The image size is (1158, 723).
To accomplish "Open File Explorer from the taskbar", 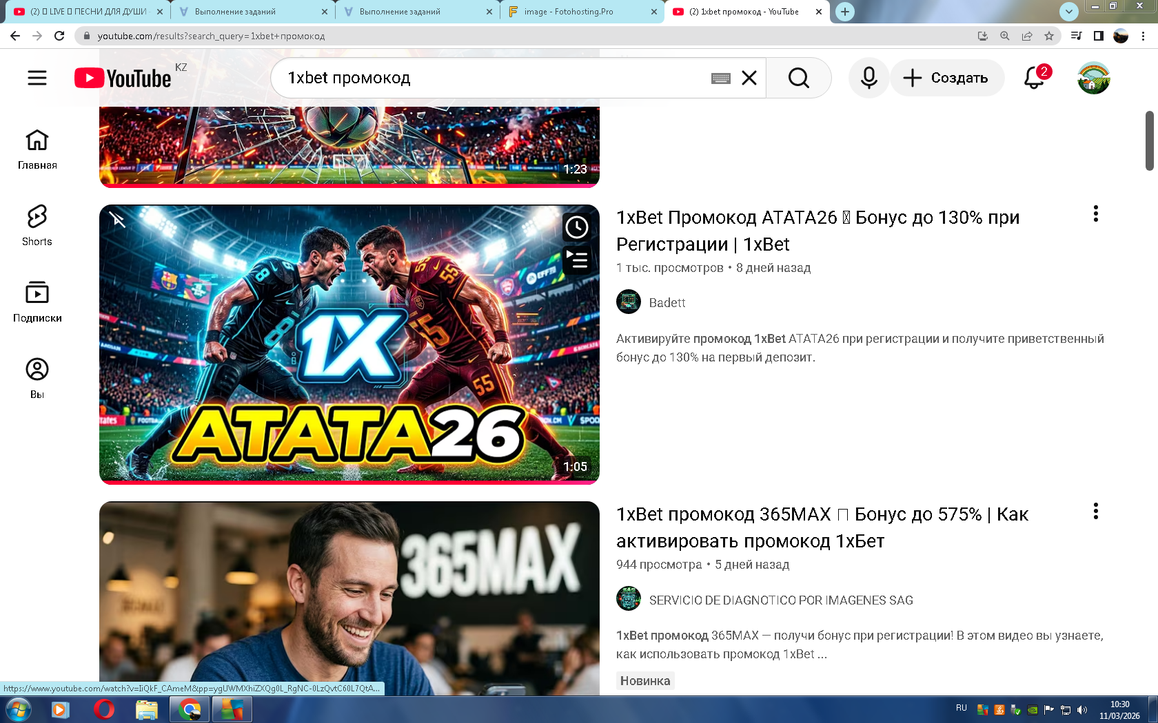I will [146, 709].
